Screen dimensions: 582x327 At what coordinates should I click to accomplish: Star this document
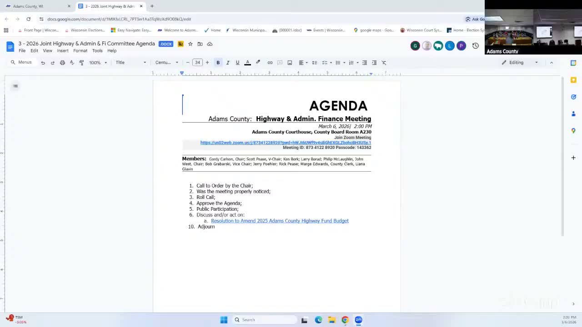190,44
